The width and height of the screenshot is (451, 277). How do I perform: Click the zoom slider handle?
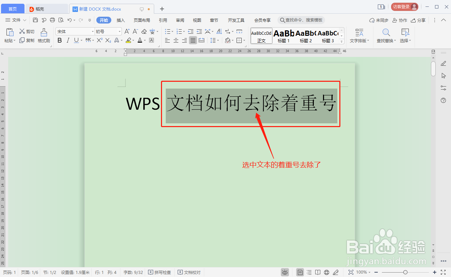pyautogui.click(x=405, y=272)
